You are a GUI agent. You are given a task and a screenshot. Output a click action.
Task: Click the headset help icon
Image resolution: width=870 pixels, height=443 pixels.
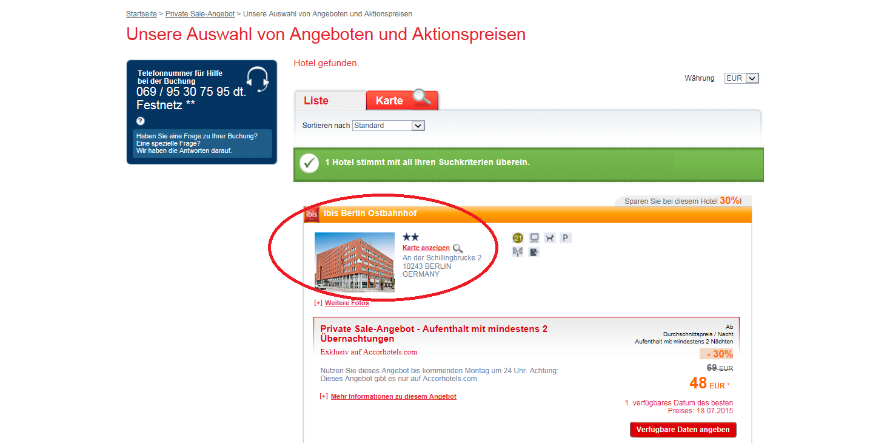coord(258,79)
